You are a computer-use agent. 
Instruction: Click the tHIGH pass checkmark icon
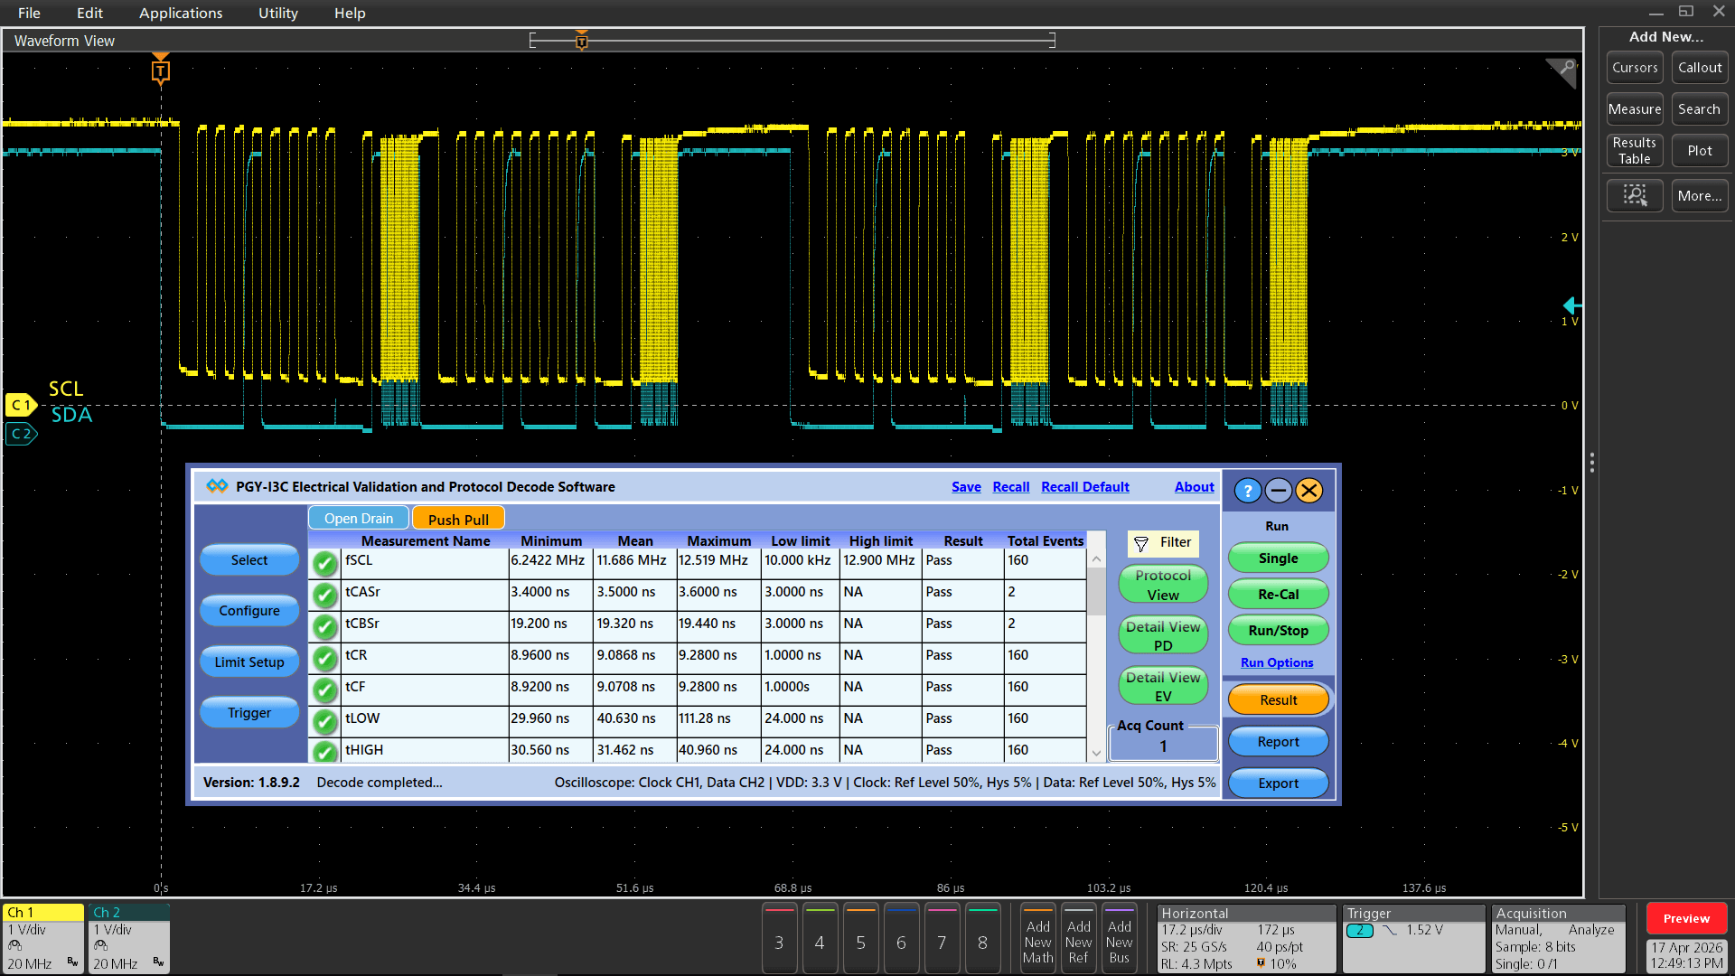(x=325, y=752)
